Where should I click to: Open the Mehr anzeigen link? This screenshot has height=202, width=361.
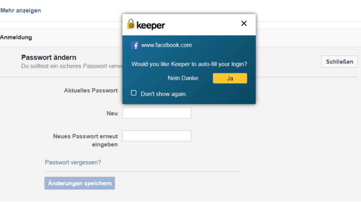[x=20, y=10]
